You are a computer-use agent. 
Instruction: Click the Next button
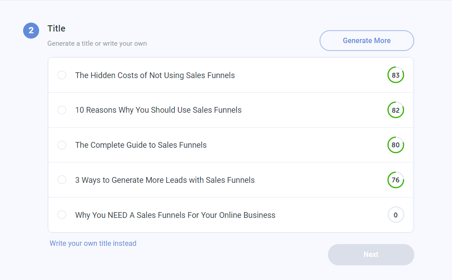pos(371,255)
